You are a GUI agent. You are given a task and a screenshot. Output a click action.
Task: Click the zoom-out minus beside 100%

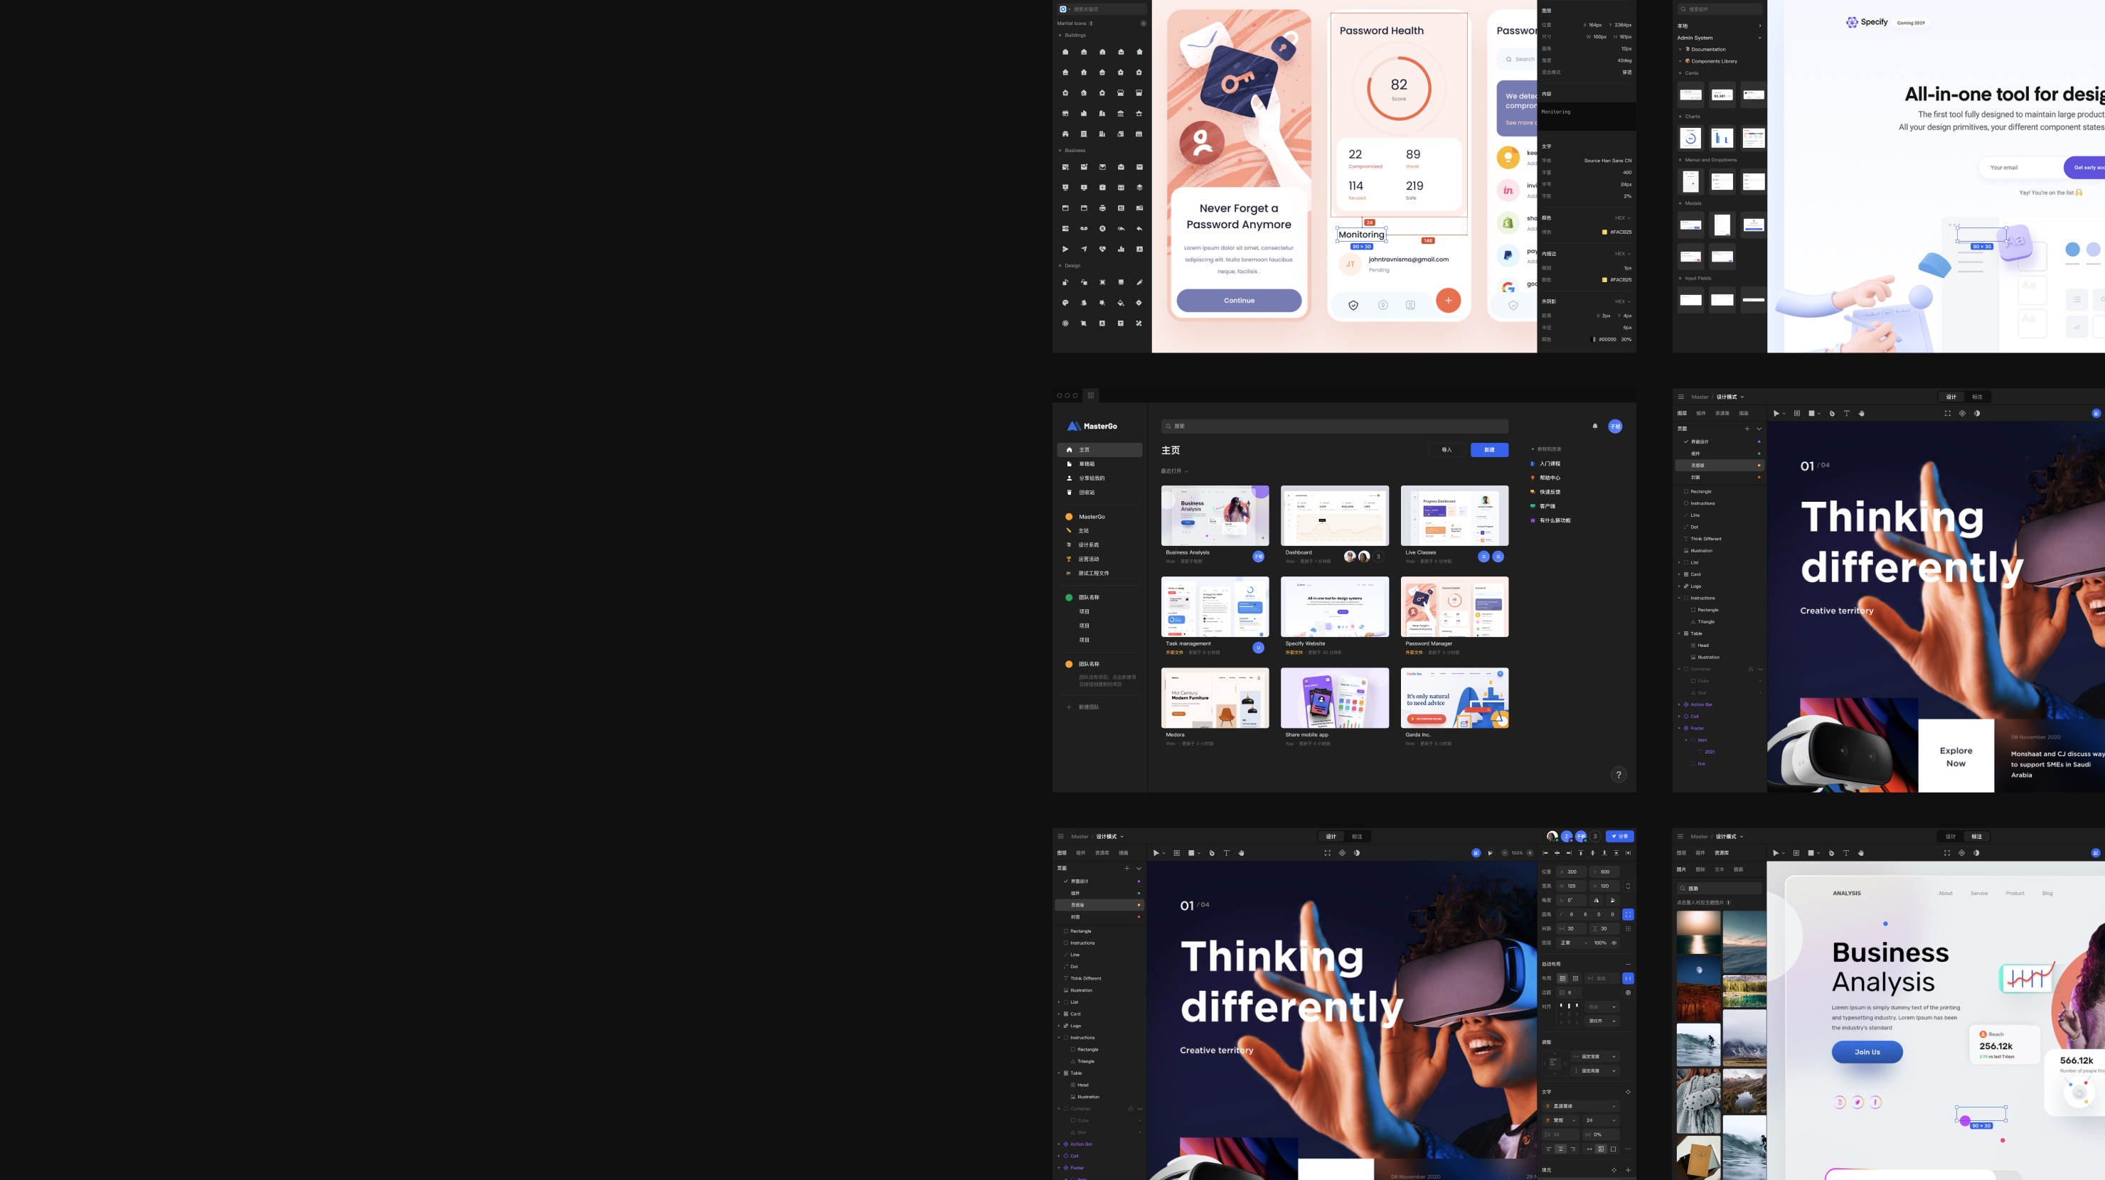(1504, 852)
